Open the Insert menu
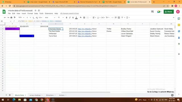The image size is (182, 102). [x=24, y=13]
